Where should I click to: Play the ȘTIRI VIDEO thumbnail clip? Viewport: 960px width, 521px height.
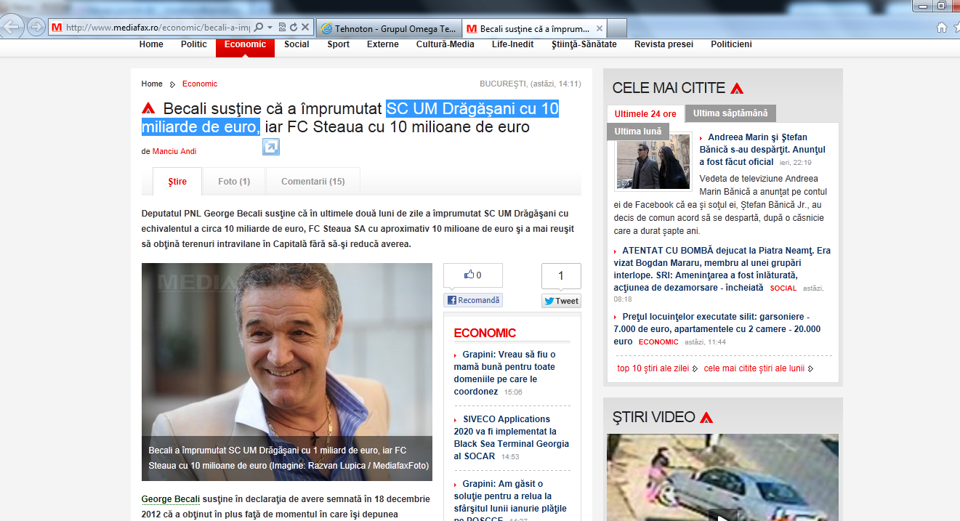[x=722, y=477]
